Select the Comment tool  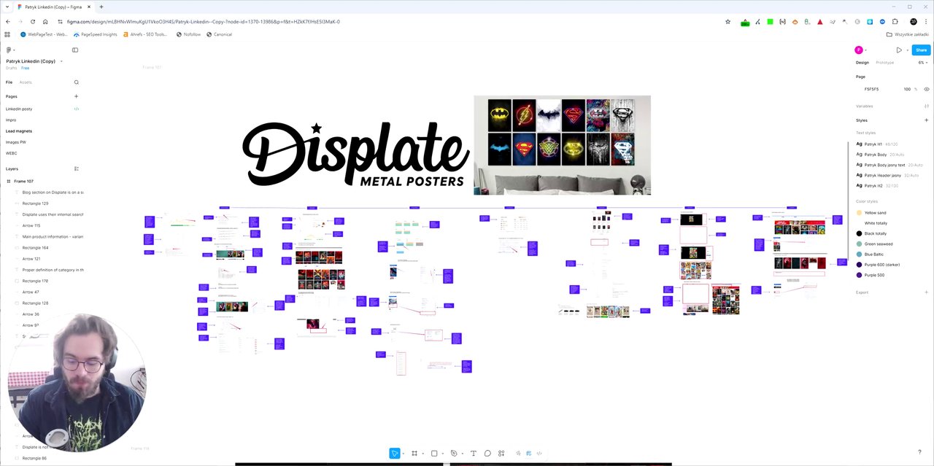click(487, 453)
